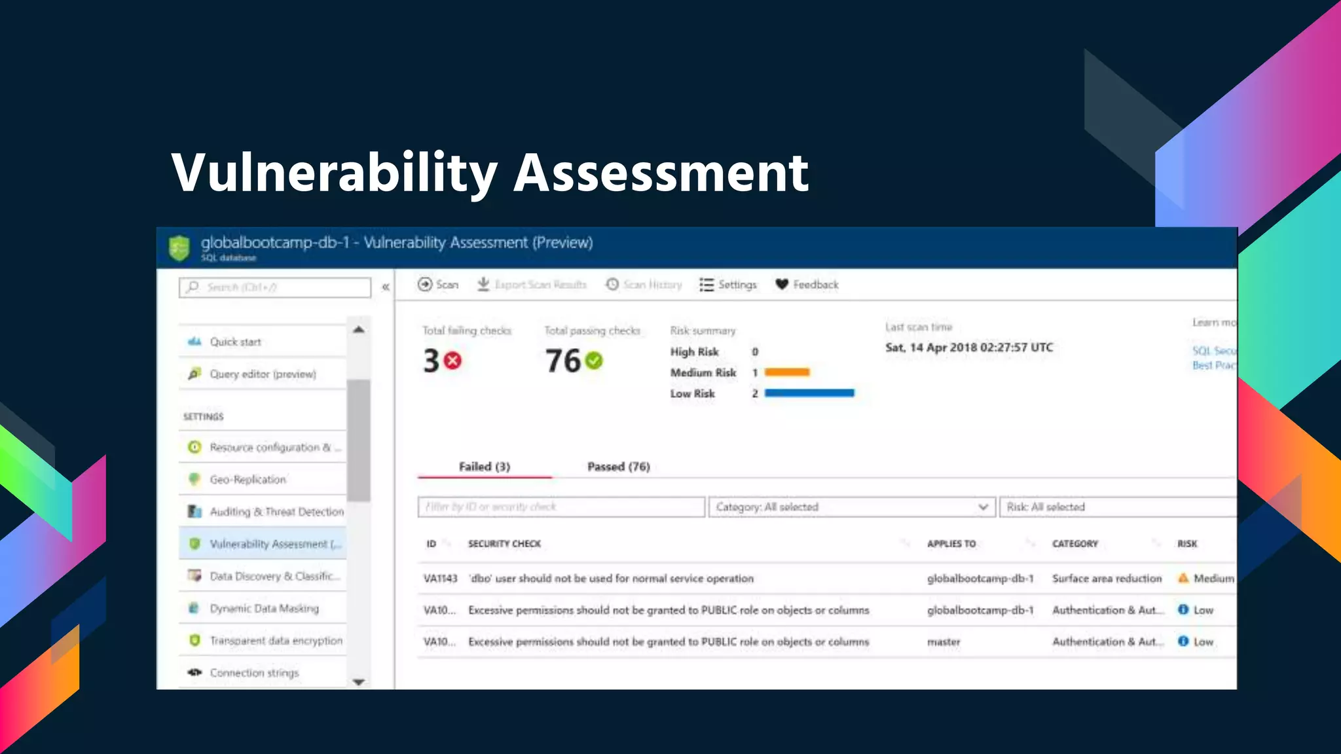Sort by the RISK column header
This screenshot has height=754, width=1341.
pyautogui.click(x=1187, y=544)
